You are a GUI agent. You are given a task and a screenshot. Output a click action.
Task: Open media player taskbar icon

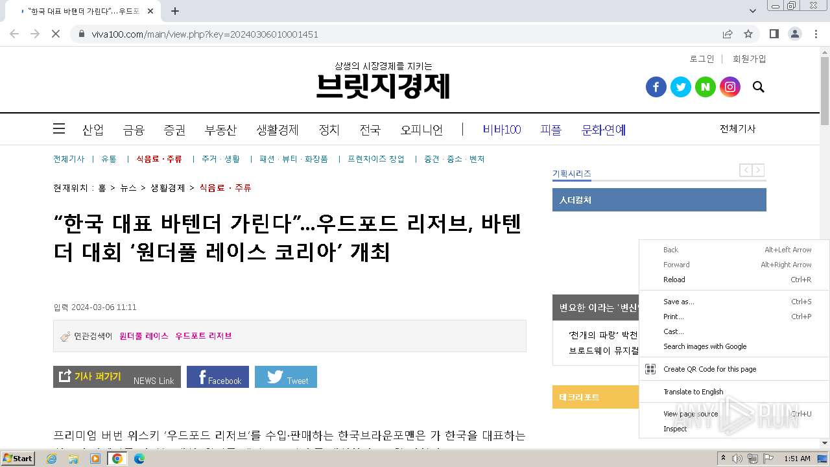click(x=95, y=459)
